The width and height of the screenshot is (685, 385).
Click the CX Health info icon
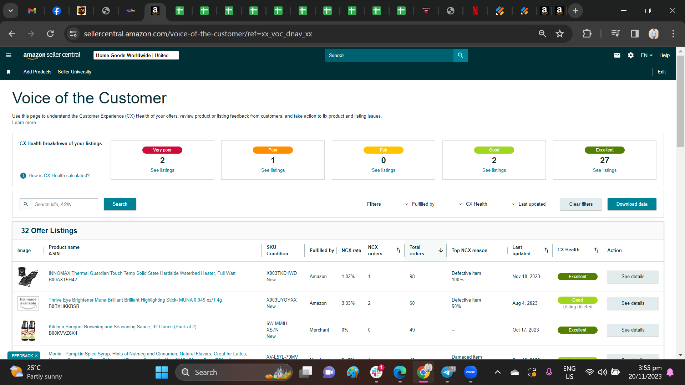tap(23, 175)
